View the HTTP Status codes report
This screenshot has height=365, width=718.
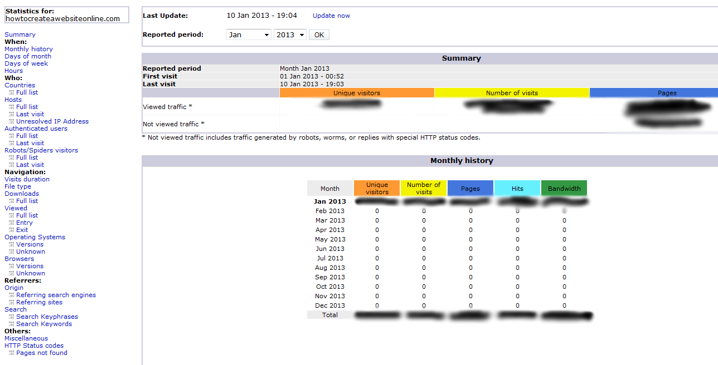[x=33, y=346]
